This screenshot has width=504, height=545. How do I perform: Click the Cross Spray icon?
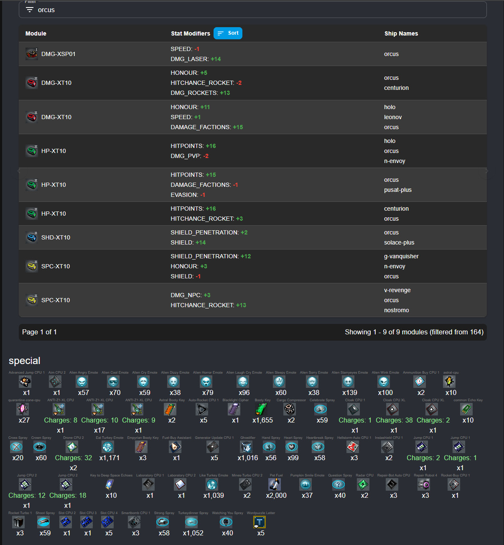click(x=16, y=447)
